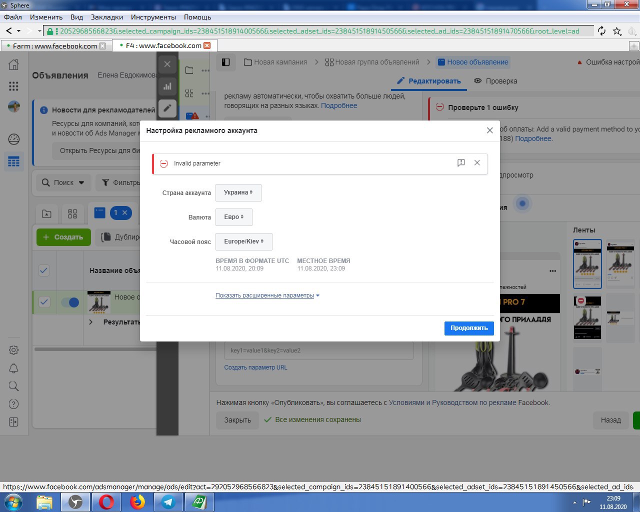Open the three-dot menu above ad preview
Viewport: 640px width, 512px height.
click(552, 271)
